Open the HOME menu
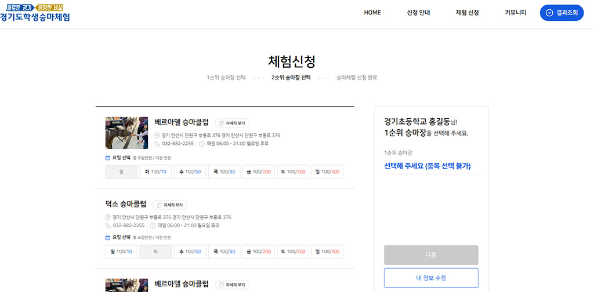This screenshot has height=292, width=594. pyautogui.click(x=372, y=13)
